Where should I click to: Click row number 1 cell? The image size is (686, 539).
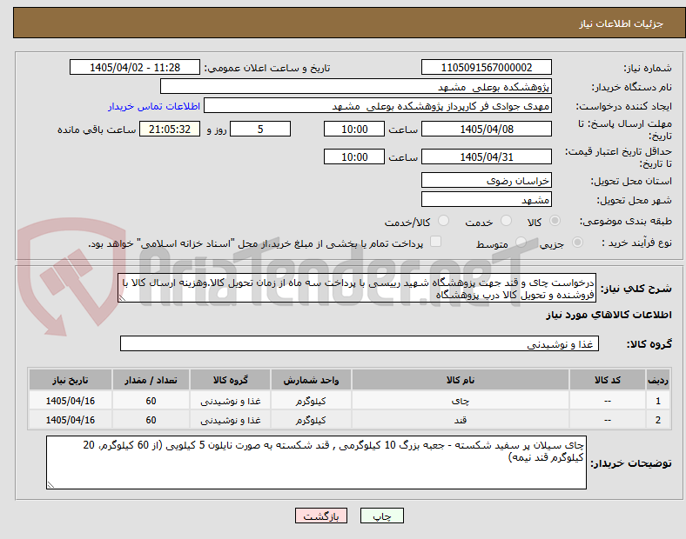click(x=658, y=401)
